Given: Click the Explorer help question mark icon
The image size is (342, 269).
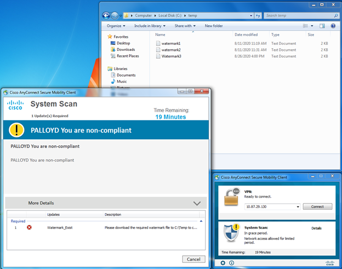Looking at the screenshot, I should pyautogui.click(x=333, y=26).
